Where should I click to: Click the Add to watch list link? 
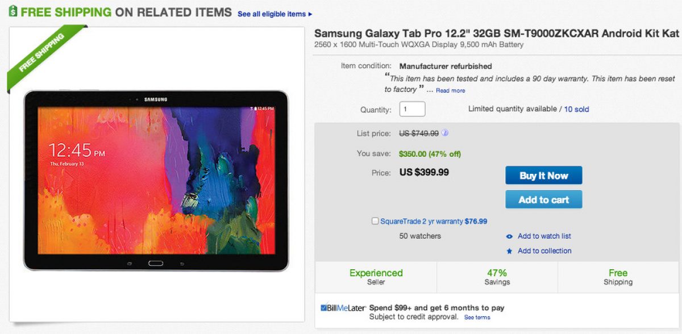click(544, 236)
